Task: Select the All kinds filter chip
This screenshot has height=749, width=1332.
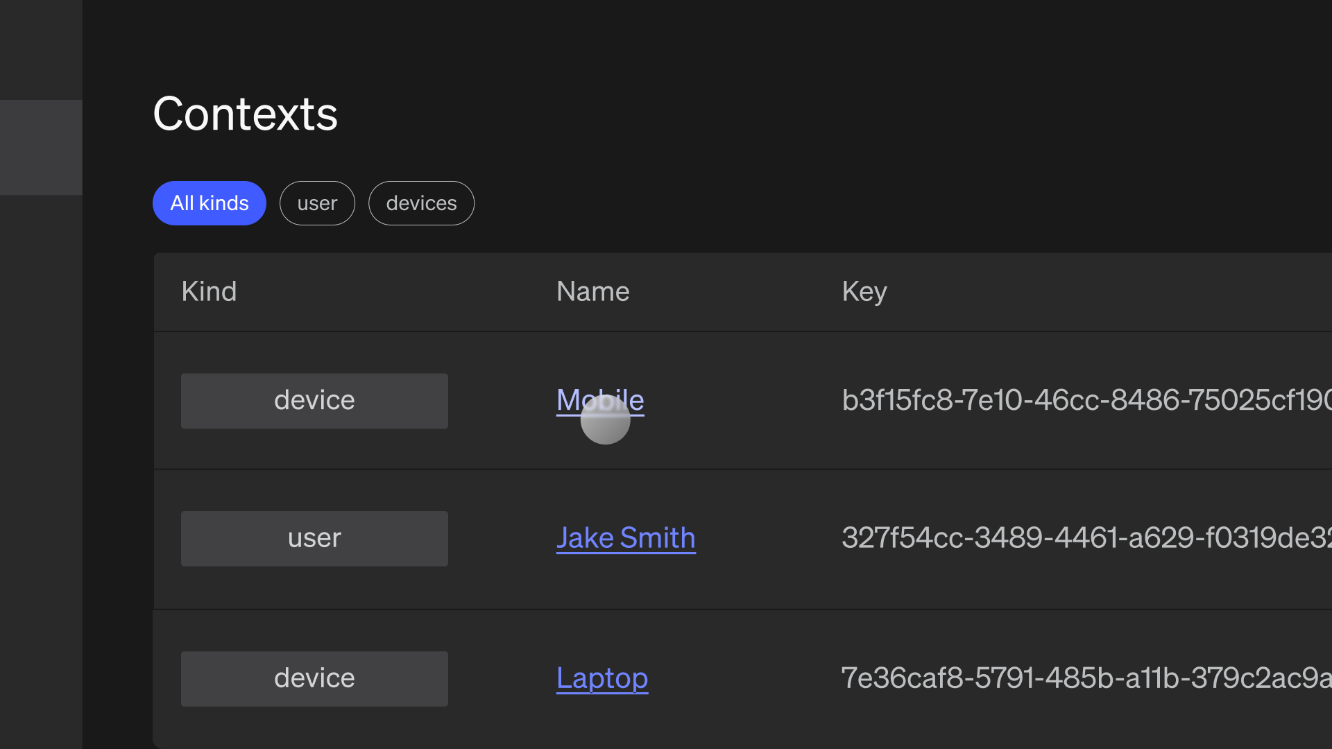Action: point(209,203)
